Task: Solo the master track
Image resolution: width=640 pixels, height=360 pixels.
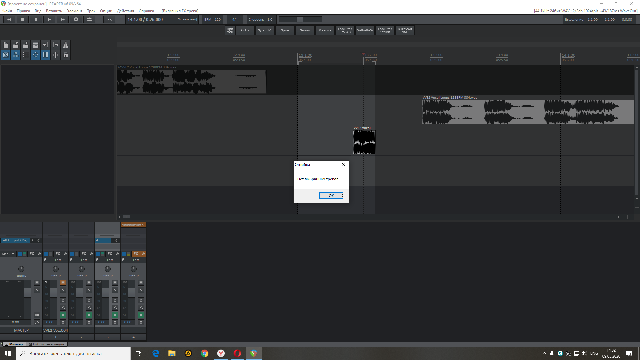Action: 37,290
